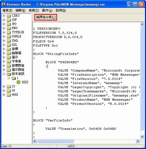This screenshot has height=149, width=146.
Task: Click the horizontal scrollbar thumb
Action: pos(55,141)
